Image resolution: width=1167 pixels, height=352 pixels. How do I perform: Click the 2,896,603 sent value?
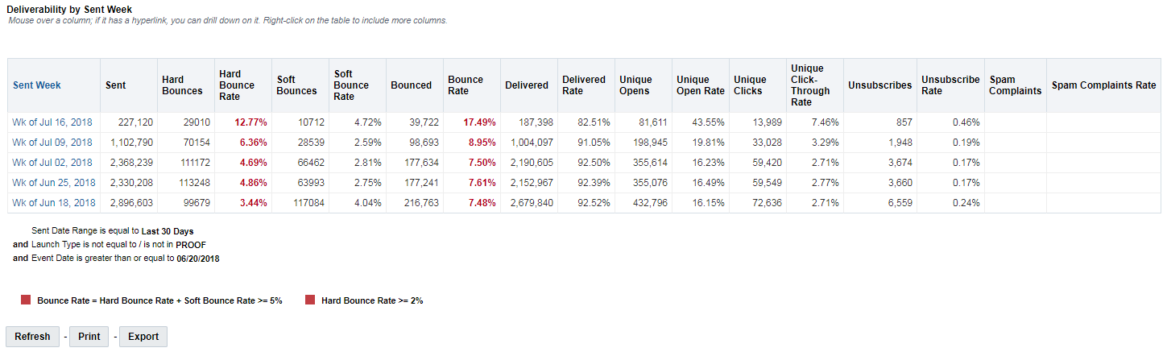click(131, 203)
